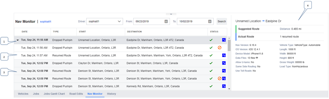
Task: Switch to the Vehicles tab
Action: click(23, 94)
